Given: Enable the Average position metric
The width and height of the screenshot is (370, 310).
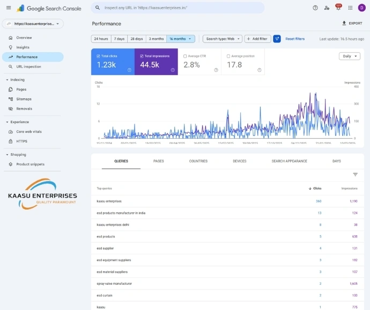Looking at the screenshot, I should tap(228, 56).
